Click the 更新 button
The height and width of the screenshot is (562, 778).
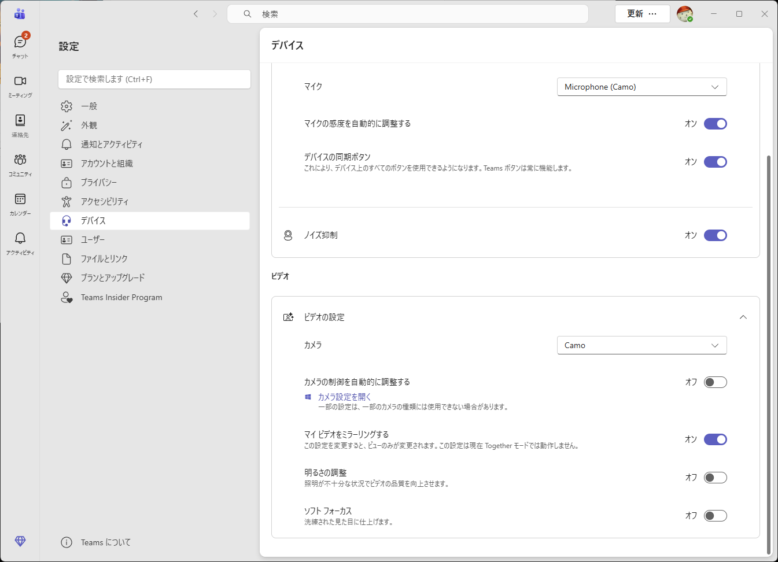pos(634,13)
